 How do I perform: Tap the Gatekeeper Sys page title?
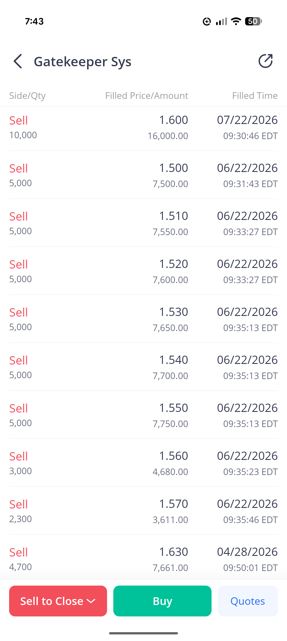pos(83,62)
